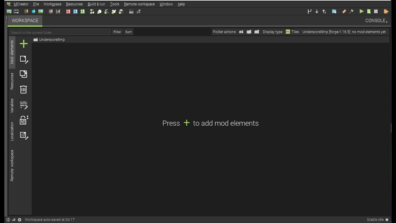Select the Variables side tab
The image size is (396, 223).
(12, 106)
